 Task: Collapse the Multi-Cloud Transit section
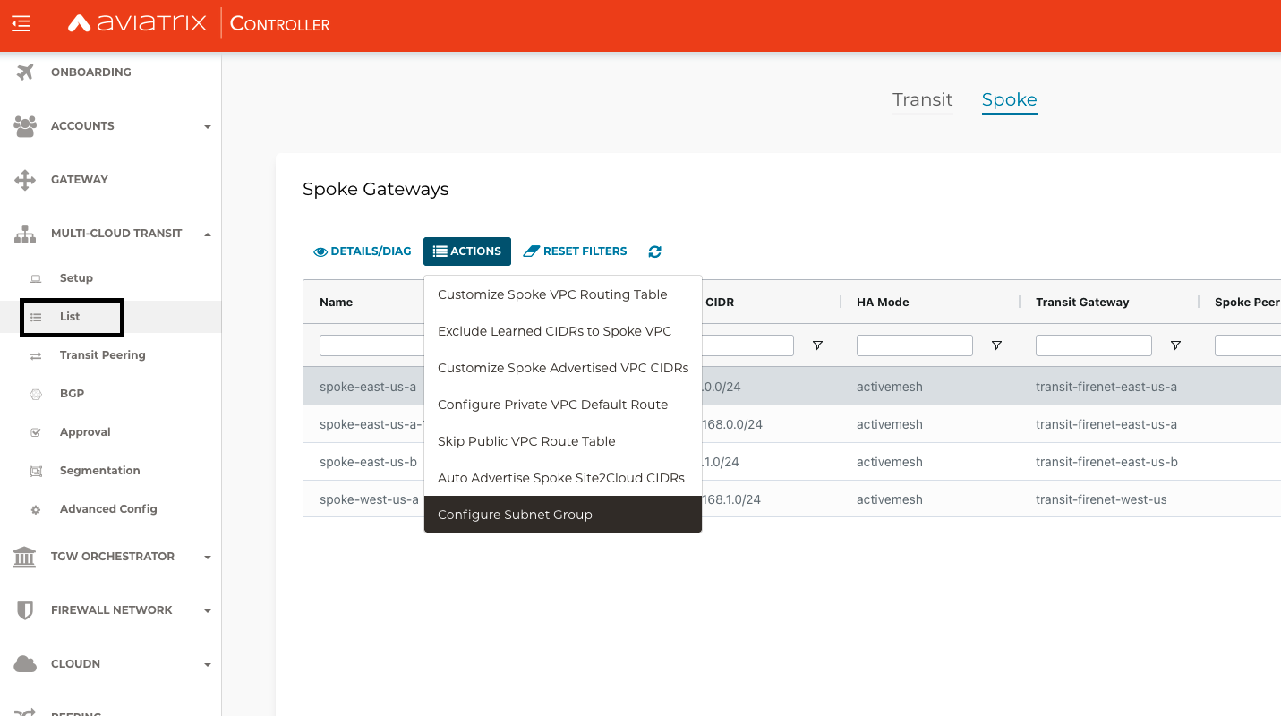[x=208, y=233]
